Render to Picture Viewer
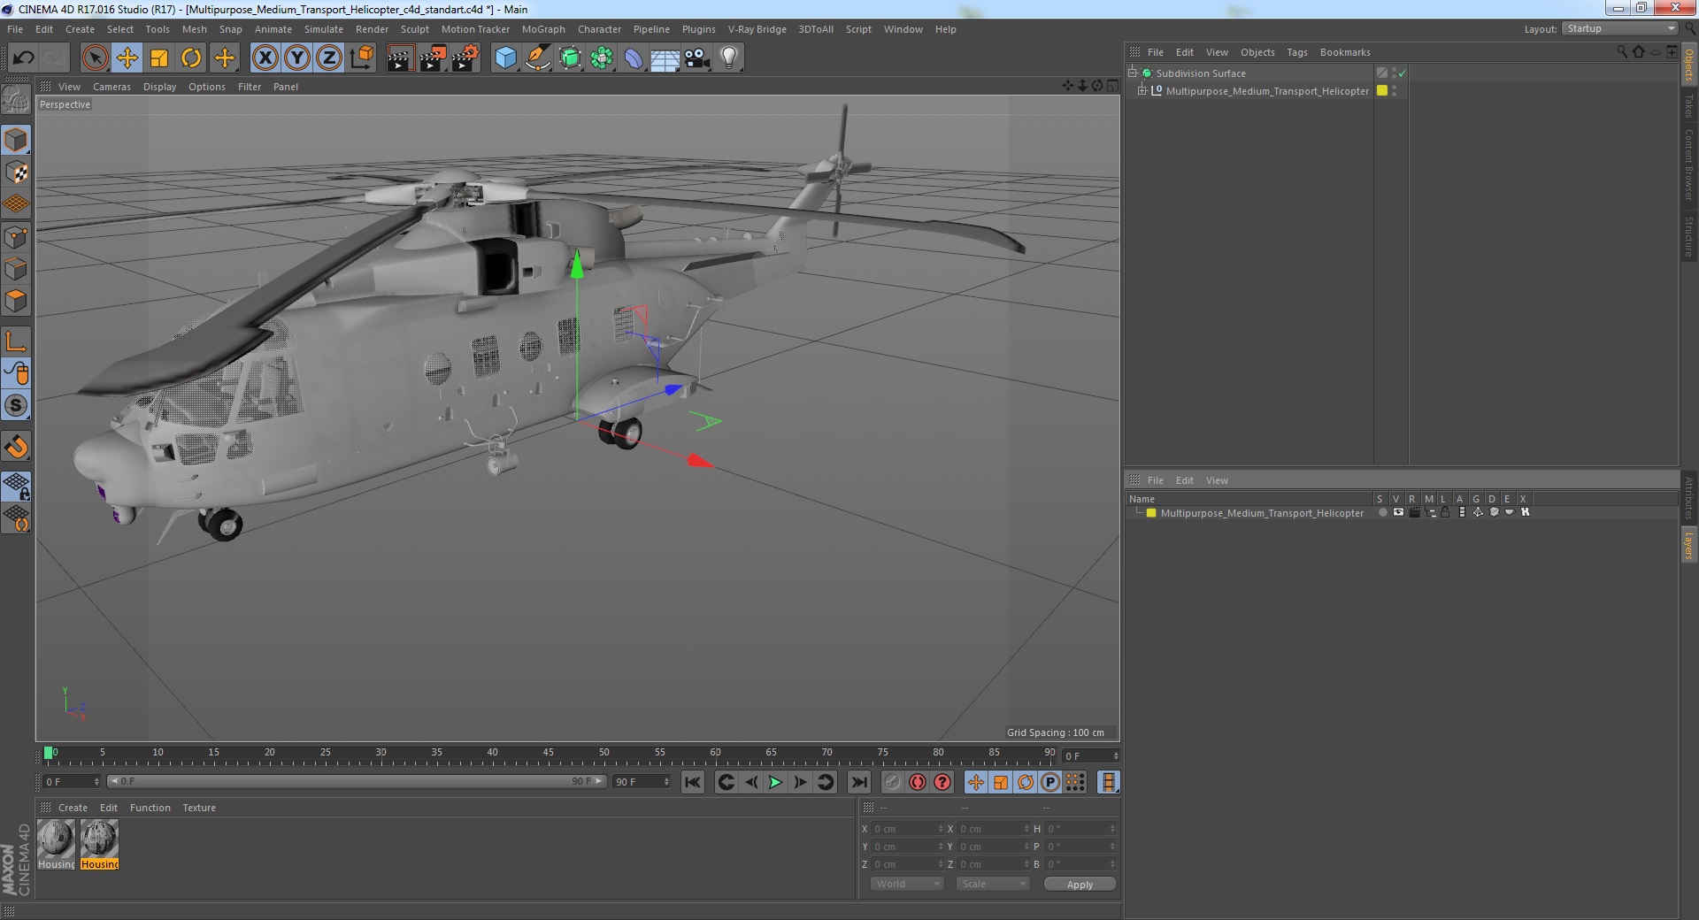The width and height of the screenshot is (1699, 920). pyautogui.click(x=433, y=58)
